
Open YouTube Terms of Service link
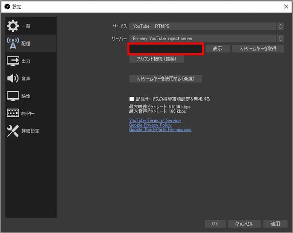click(x=155, y=121)
